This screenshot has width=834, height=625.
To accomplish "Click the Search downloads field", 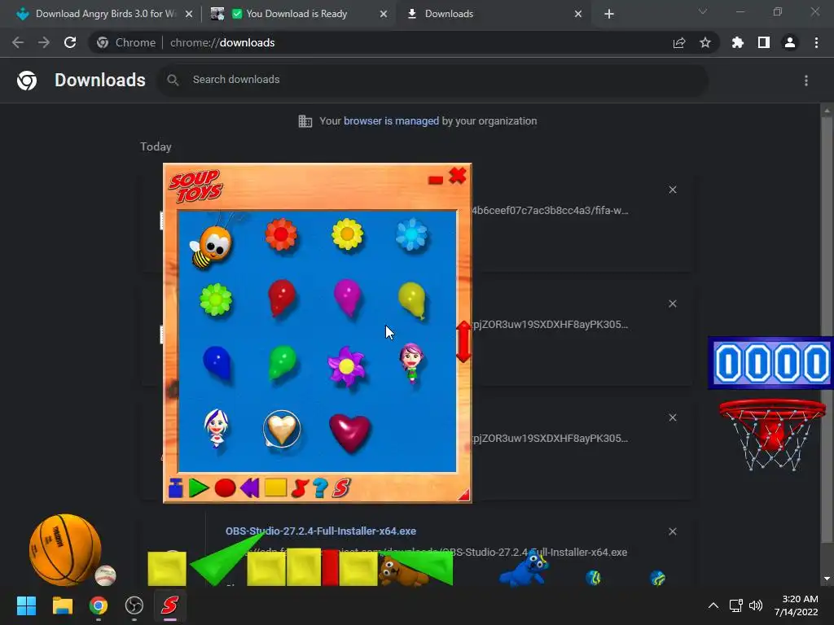I will tap(432, 80).
